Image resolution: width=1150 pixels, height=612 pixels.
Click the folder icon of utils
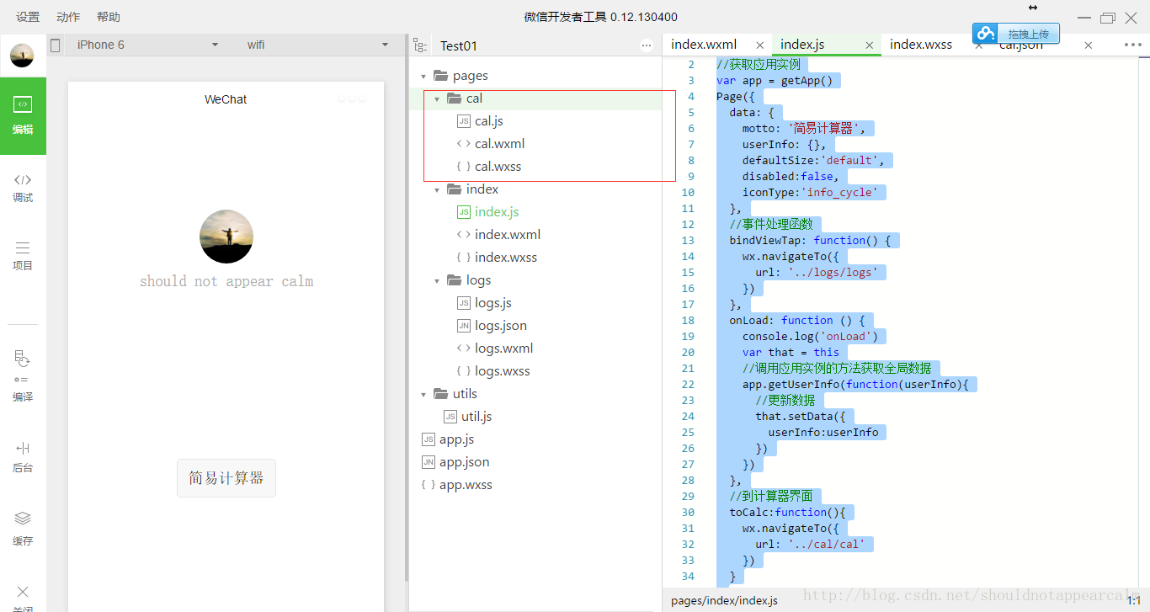[x=440, y=393]
